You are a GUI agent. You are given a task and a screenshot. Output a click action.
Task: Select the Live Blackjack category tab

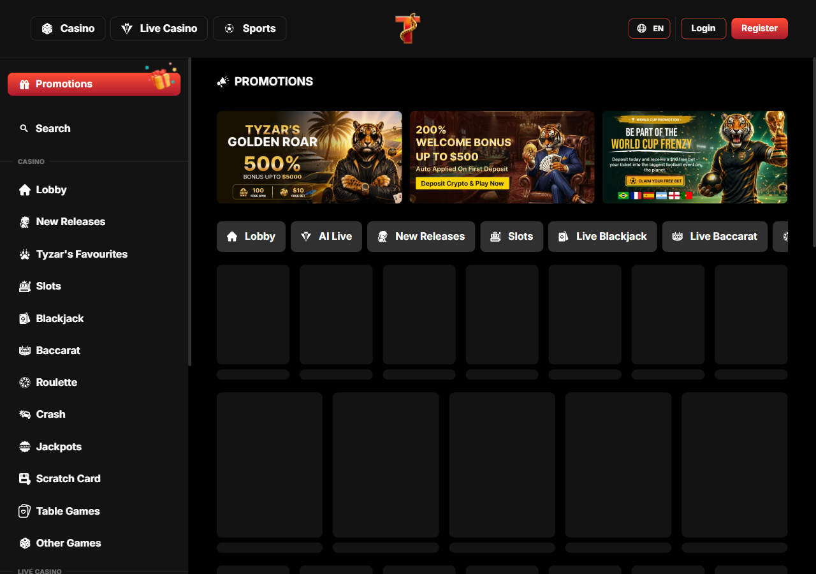point(602,237)
